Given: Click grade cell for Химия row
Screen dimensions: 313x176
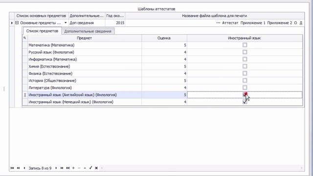Looking at the screenshot, I should 164,66.
